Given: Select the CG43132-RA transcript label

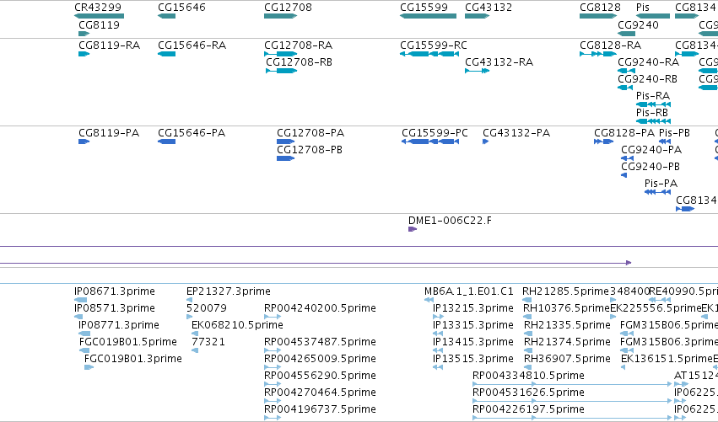Looking at the screenshot, I should point(499,61).
